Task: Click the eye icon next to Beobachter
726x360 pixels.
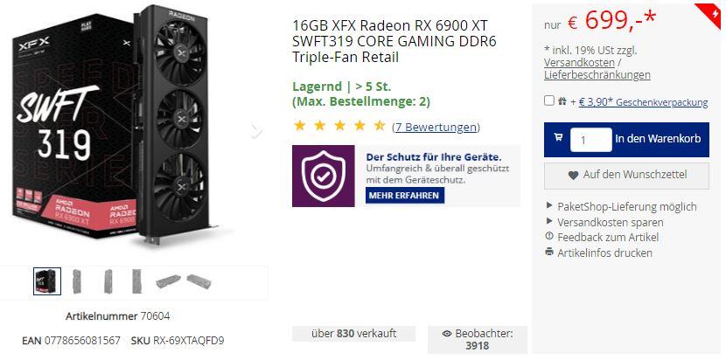Action: click(447, 334)
